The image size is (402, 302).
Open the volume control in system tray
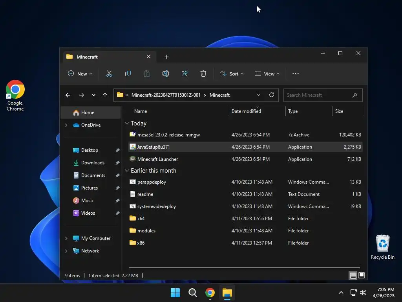(x=363, y=293)
